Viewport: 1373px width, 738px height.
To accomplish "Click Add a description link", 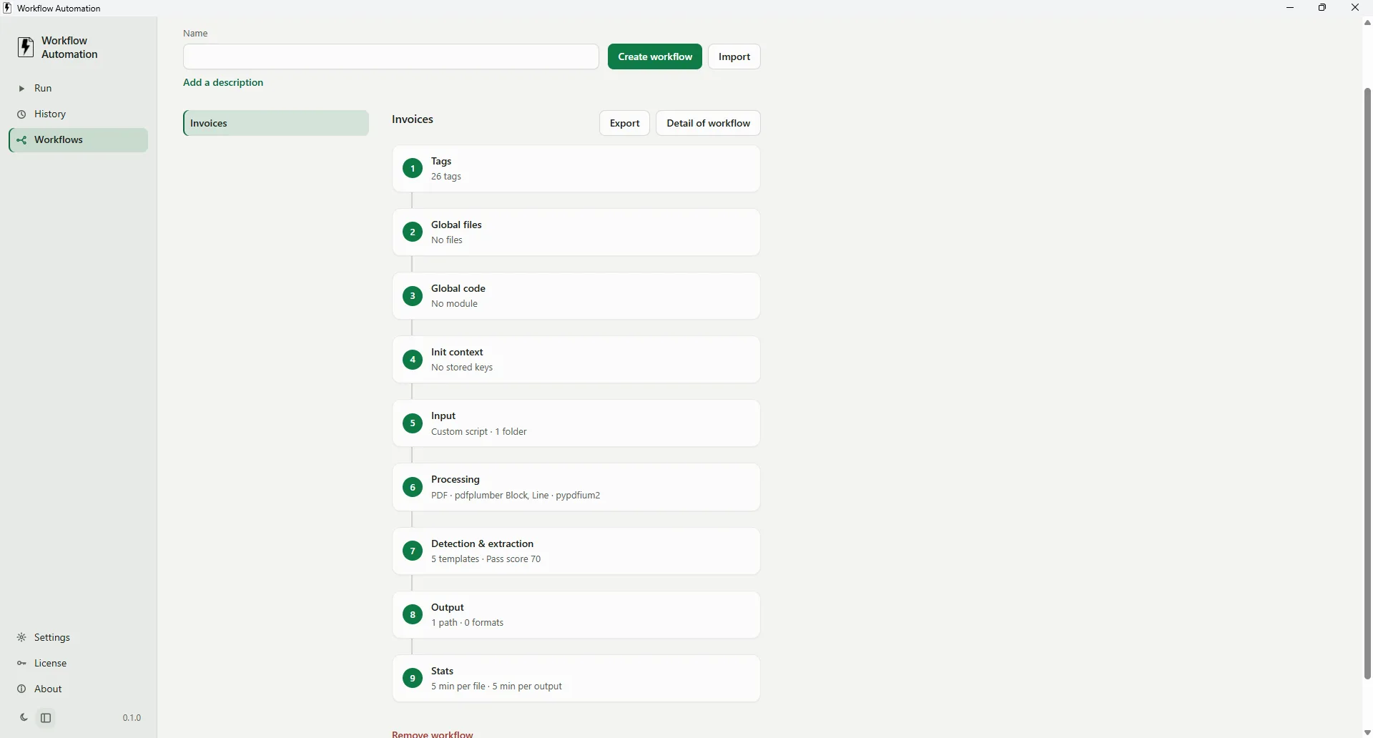I will pos(223,83).
